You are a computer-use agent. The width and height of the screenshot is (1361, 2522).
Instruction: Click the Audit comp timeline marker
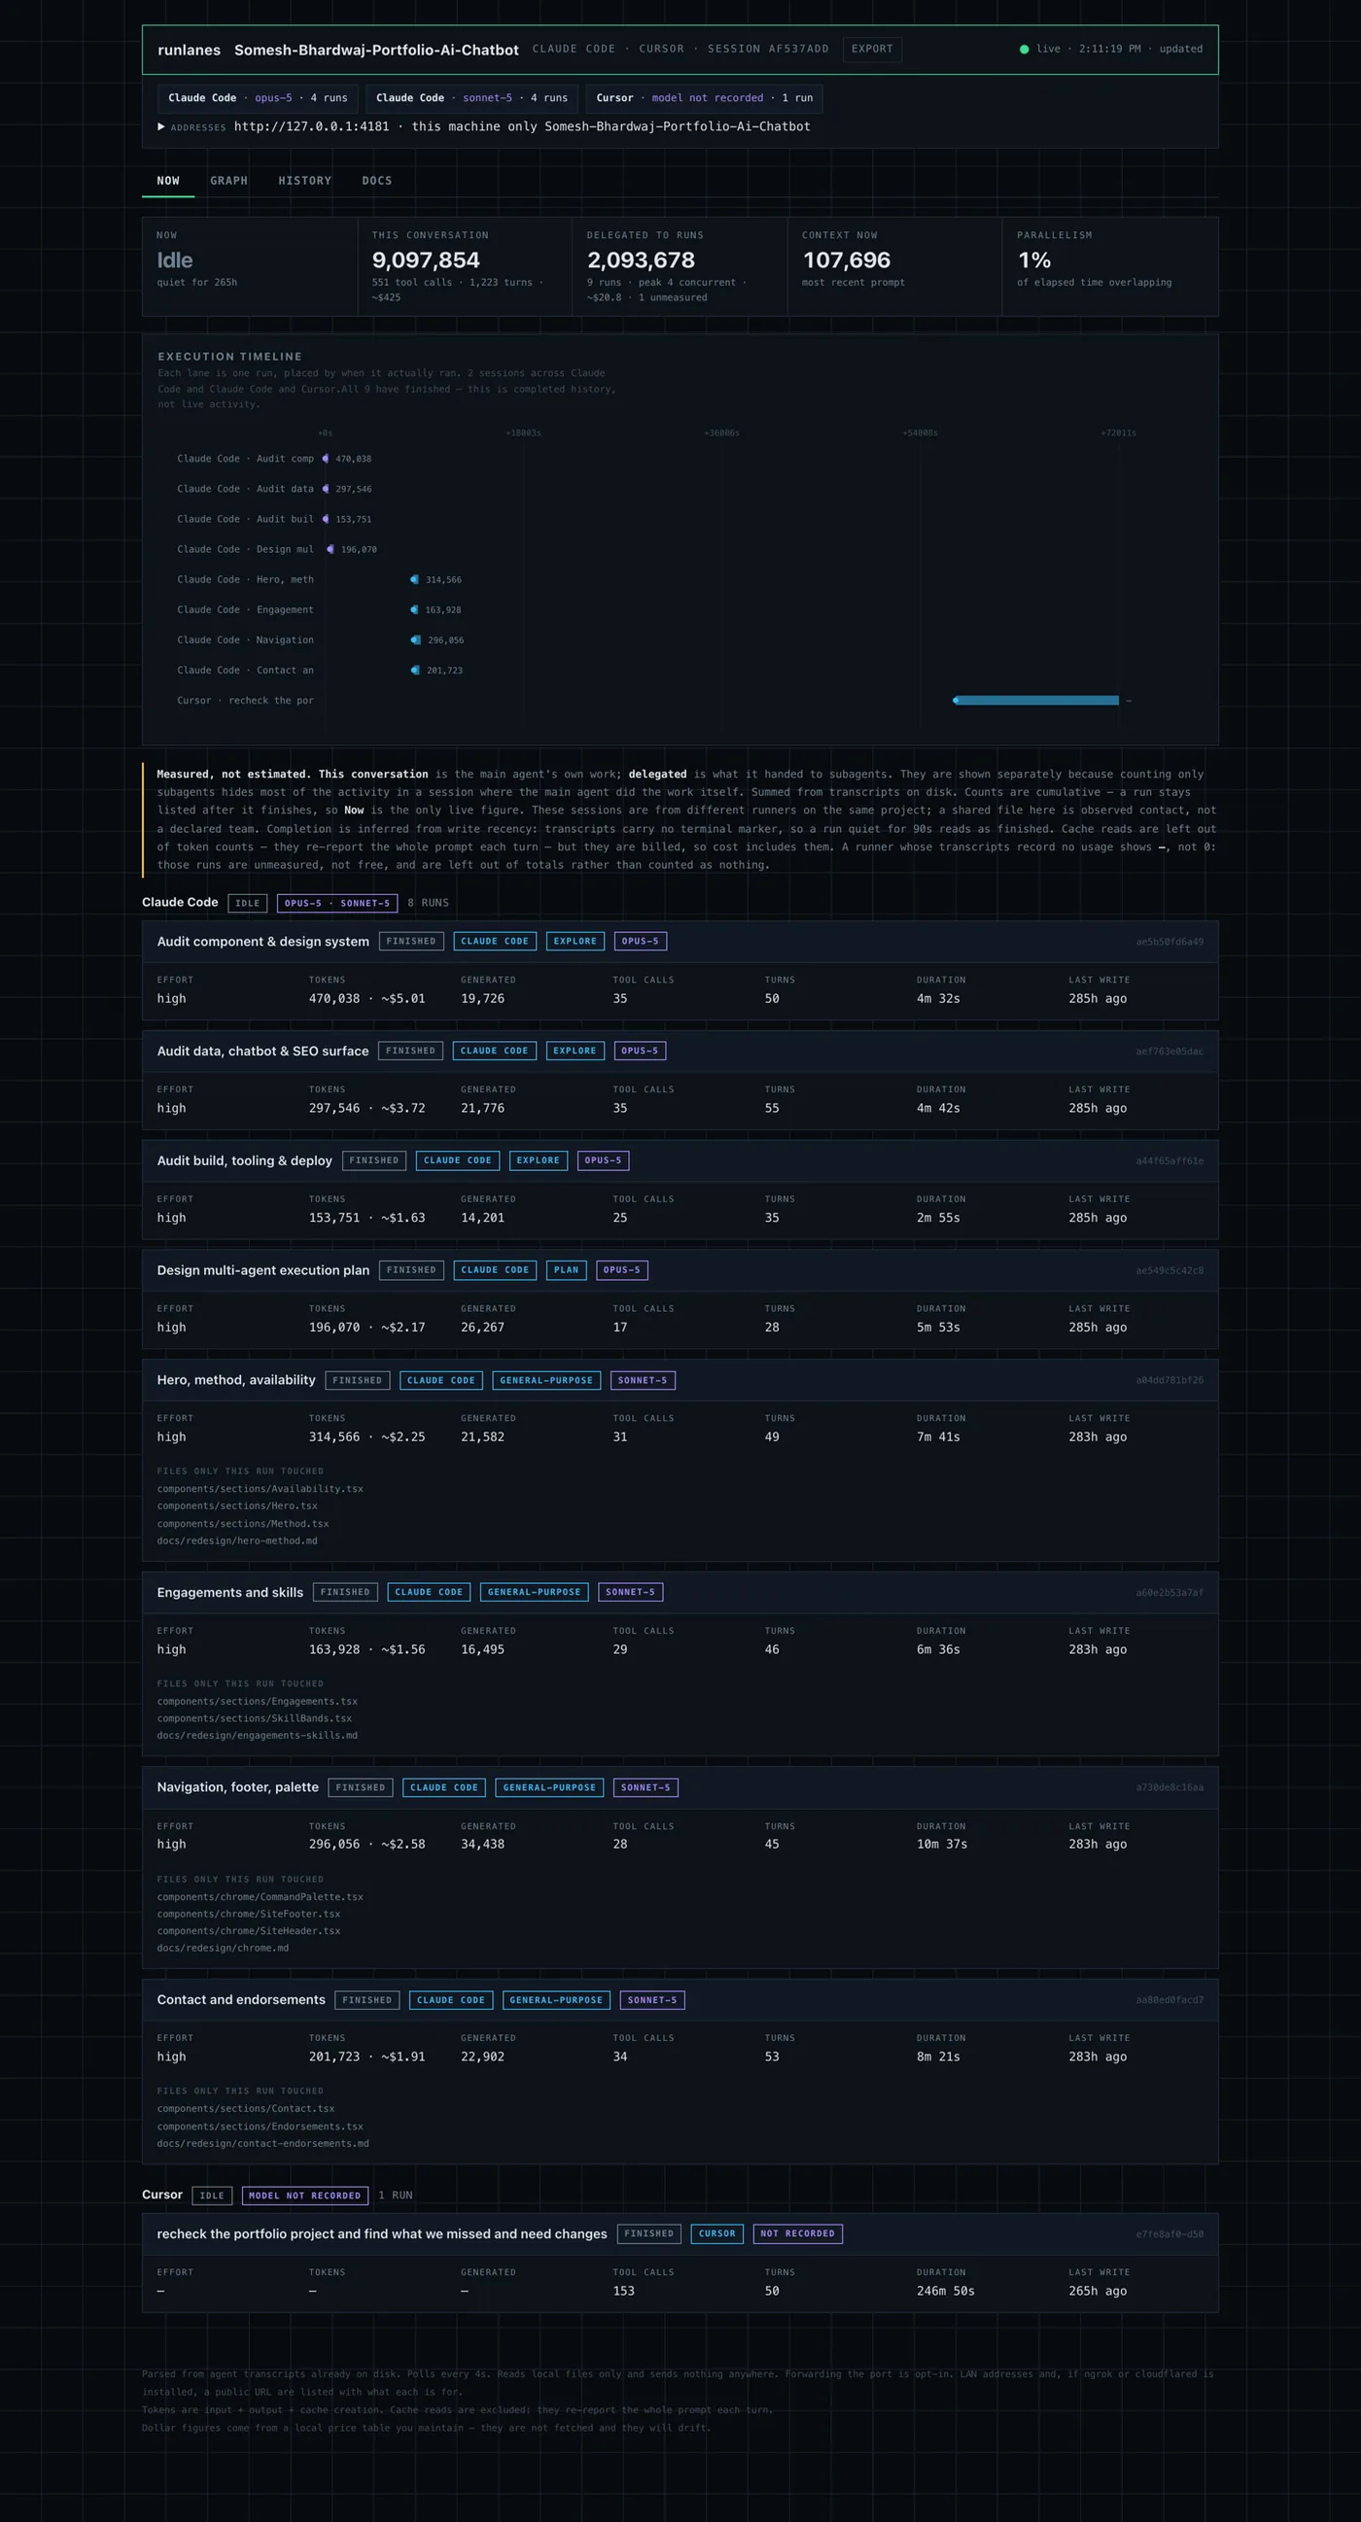click(325, 458)
